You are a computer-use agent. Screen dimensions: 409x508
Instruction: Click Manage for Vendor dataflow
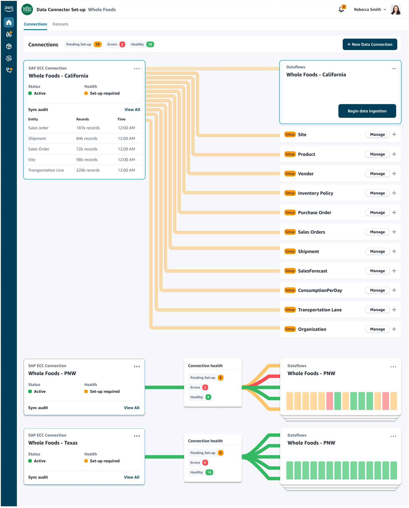click(378, 174)
